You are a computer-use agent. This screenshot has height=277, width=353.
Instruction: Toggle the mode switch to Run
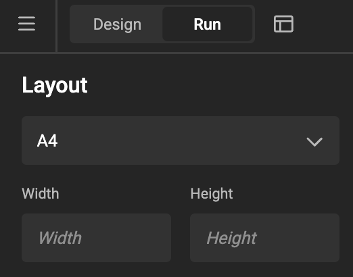tap(207, 24)
